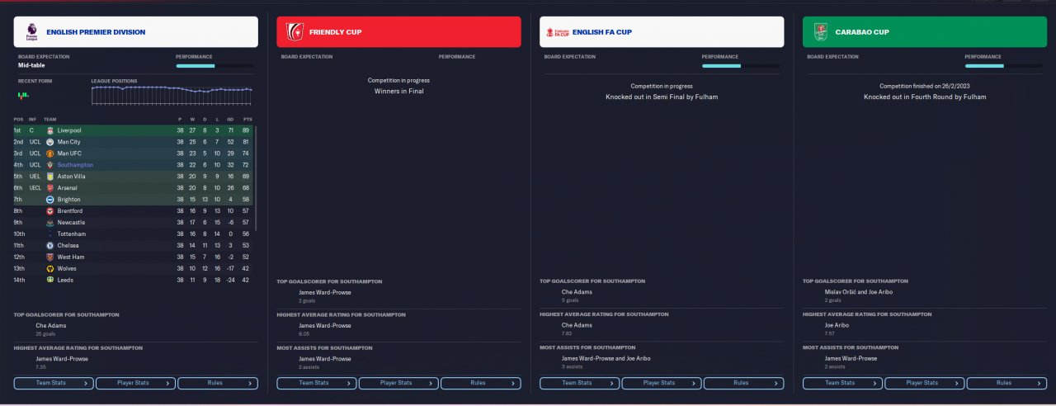Click Knocked out in Semi Final by Fulham
This screenshot has height=406, width=1056.
coord(662,97)
